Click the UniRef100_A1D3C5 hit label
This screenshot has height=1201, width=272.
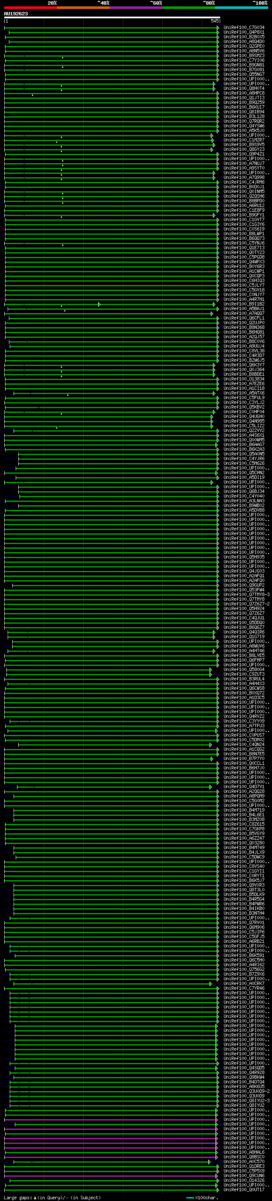coord(244,697)
